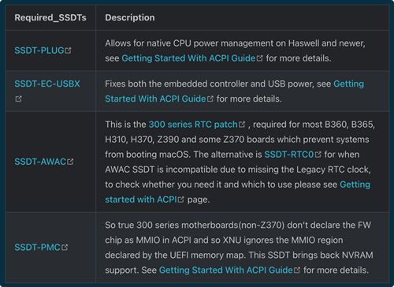Click external-link icon after PLUG row's ACPI Guide
This screenshot has height=287, width=394.
tap(259, 58)
